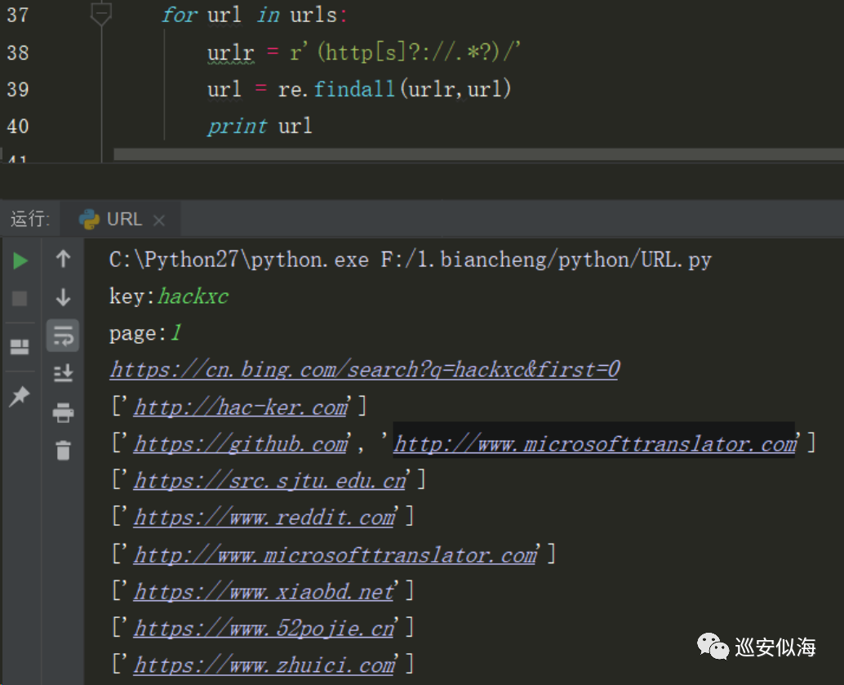Stop the running process square icon
Screen dimensions: 844x685
tap(20, 298)
